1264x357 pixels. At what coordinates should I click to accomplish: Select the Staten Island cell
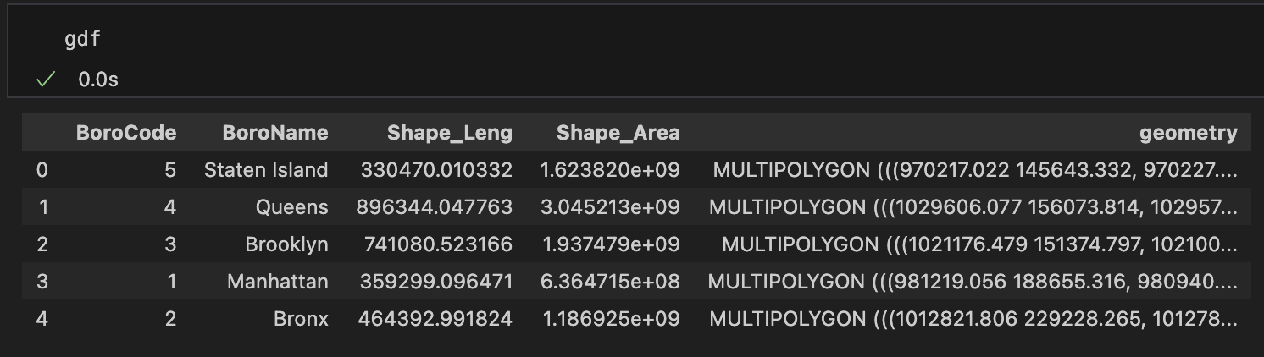coord(265,170)
